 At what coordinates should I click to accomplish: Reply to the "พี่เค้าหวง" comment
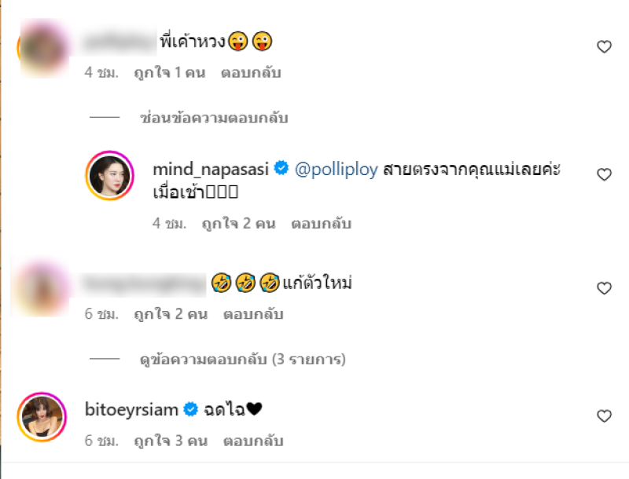(251, 72)
